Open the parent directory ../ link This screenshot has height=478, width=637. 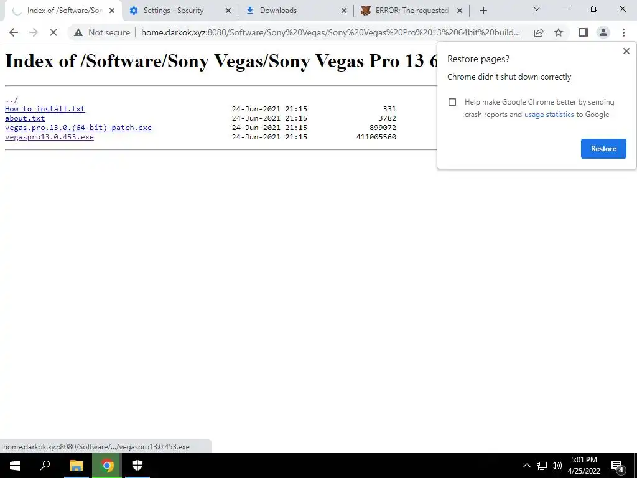(x=11, y=100)
